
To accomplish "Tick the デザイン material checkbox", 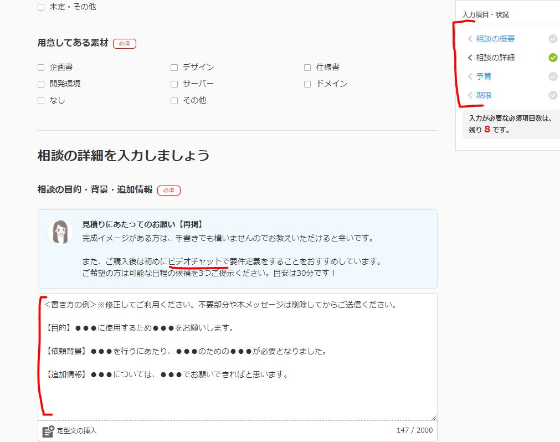I will click(x=174, y=68).
